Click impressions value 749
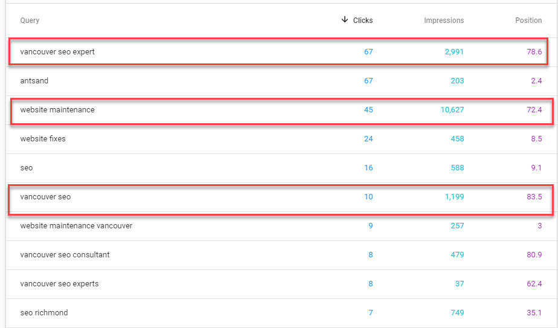 tap(457, 313)
